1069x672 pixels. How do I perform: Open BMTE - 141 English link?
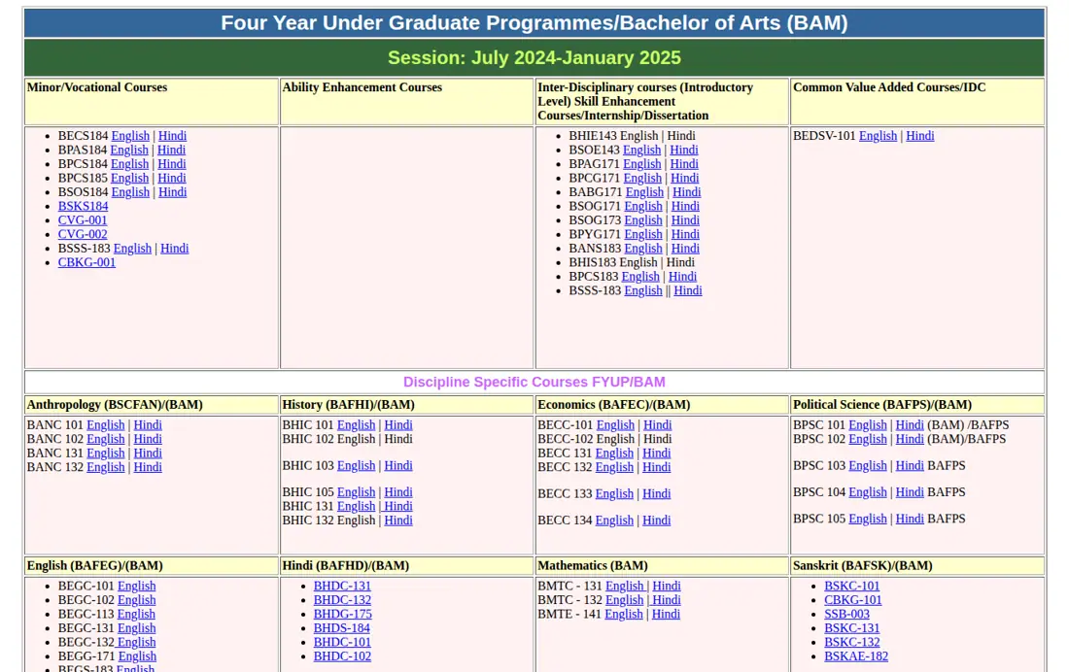point(624,614)
